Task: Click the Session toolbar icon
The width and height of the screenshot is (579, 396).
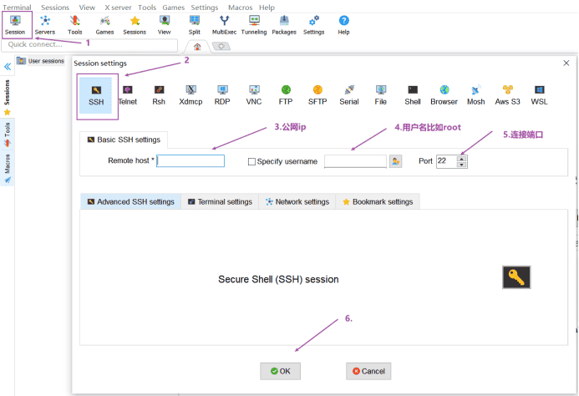Action: coord(16,23)
